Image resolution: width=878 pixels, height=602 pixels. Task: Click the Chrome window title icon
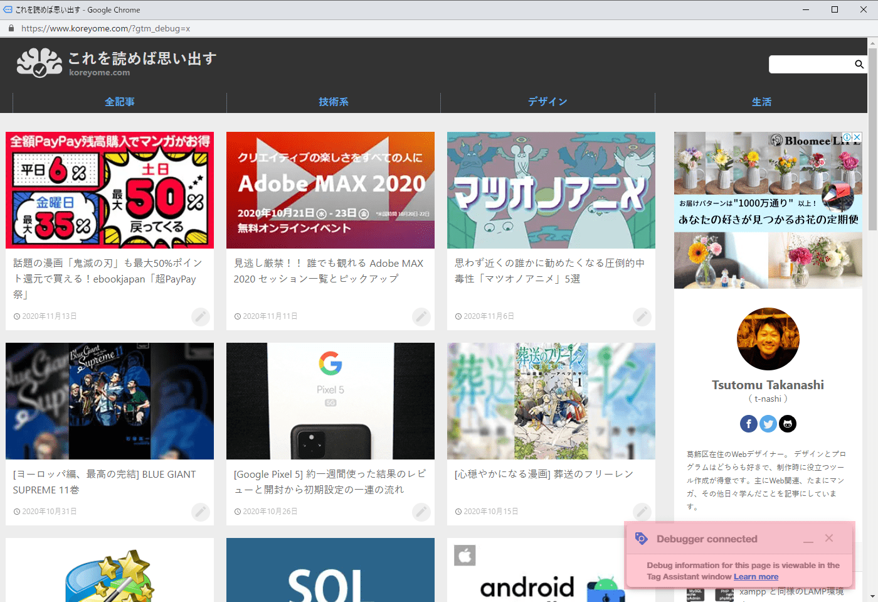pos(8,9)
